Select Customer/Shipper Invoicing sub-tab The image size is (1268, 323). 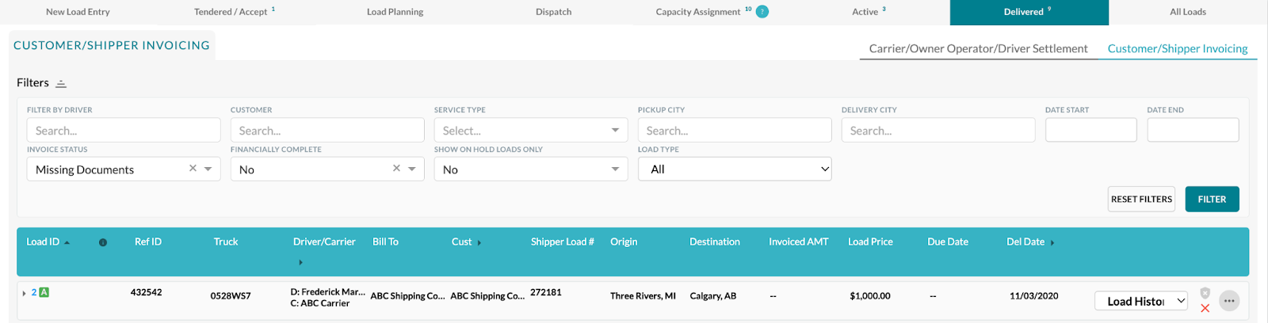coord(1178,48)
